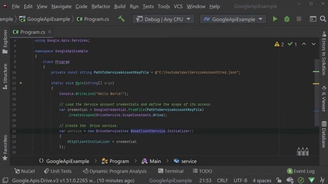Open the Terminal tool window
This screenshot has height=184, width=328.
tap(171, 171)
